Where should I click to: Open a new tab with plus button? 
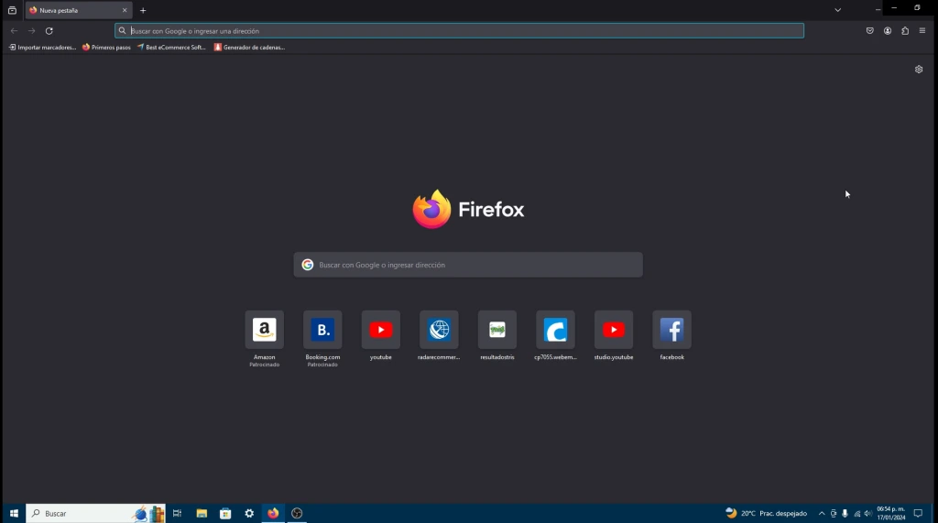(143, 10)
